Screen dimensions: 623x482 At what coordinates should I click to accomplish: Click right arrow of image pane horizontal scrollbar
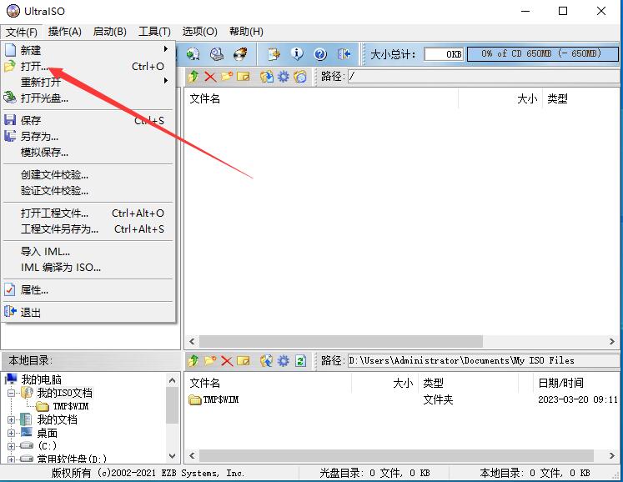pyautogui.click(x=612, y=341)
